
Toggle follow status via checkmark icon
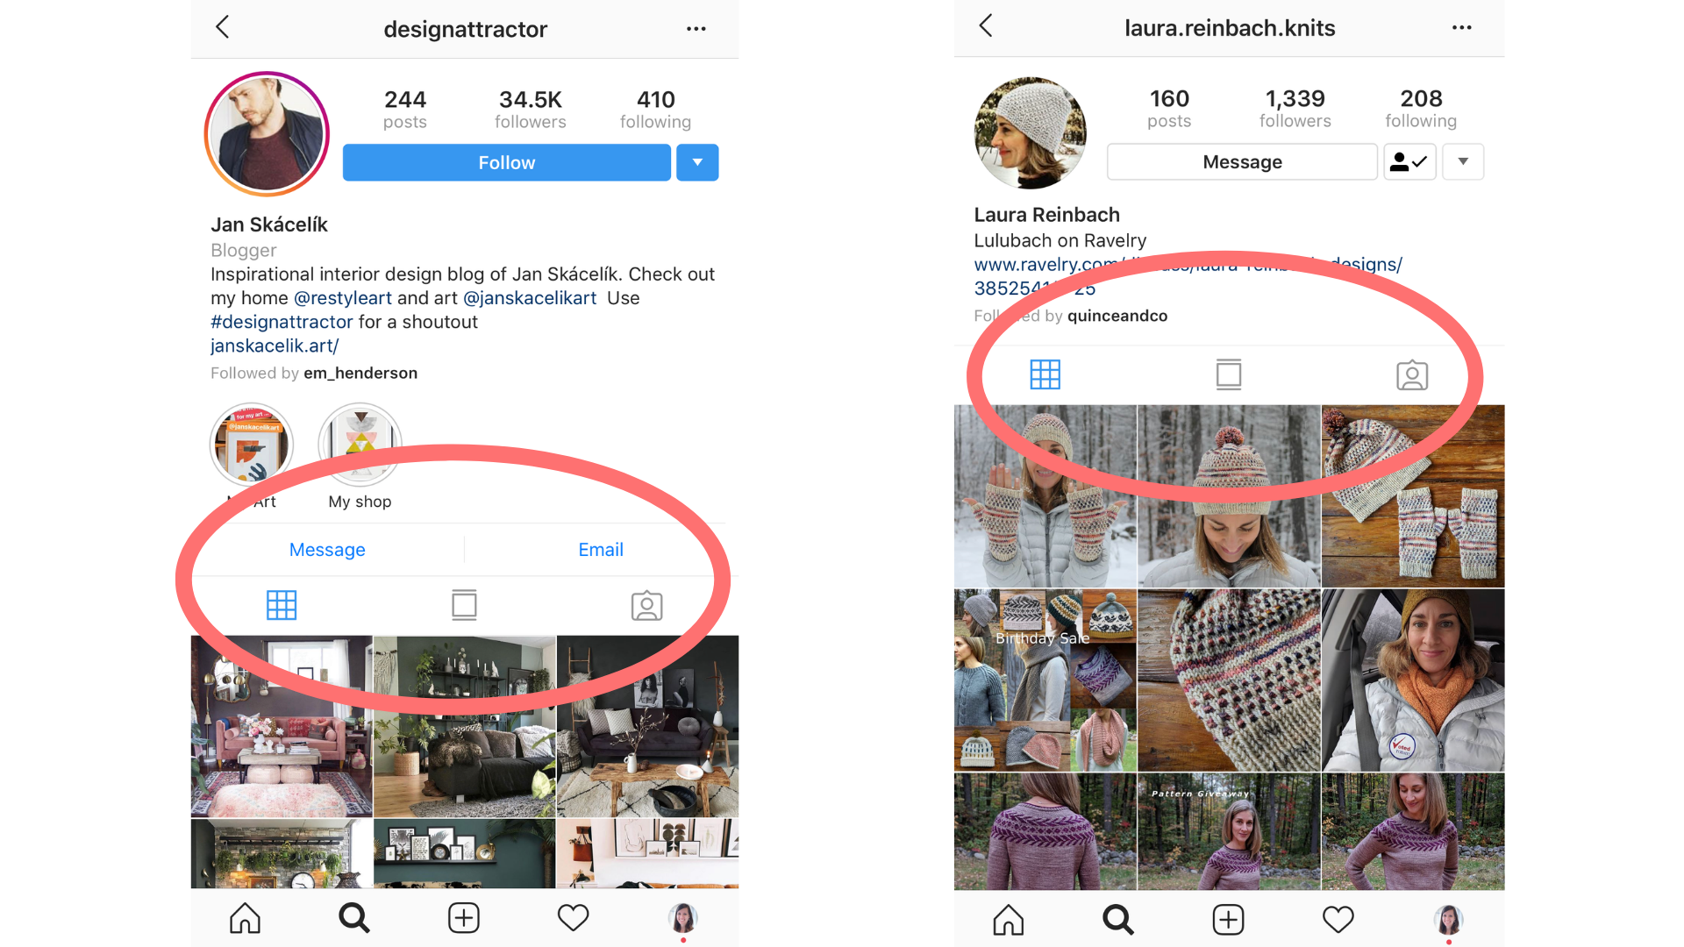1409,162
